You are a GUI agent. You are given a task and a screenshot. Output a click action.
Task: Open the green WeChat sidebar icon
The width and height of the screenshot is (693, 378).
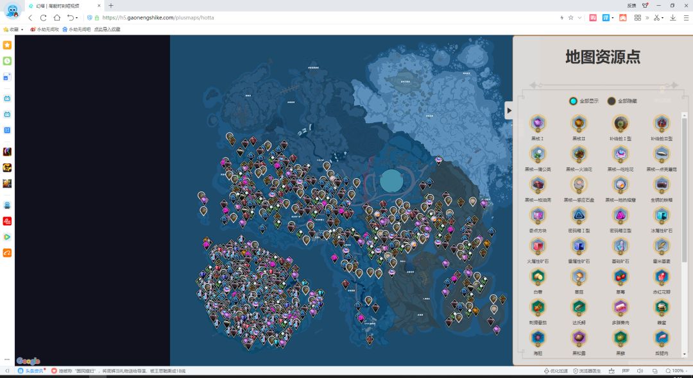(x=7, y=61)
